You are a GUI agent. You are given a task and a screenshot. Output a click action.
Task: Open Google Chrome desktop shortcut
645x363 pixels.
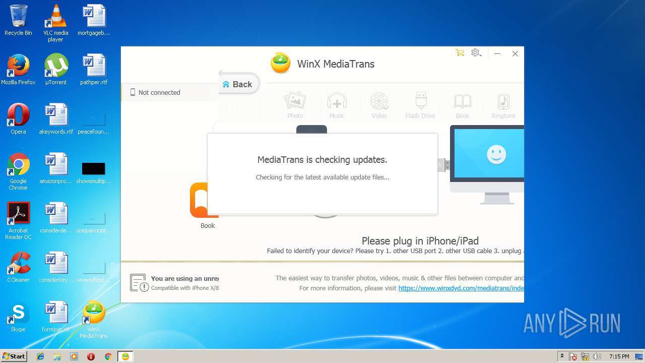[18, 172]
